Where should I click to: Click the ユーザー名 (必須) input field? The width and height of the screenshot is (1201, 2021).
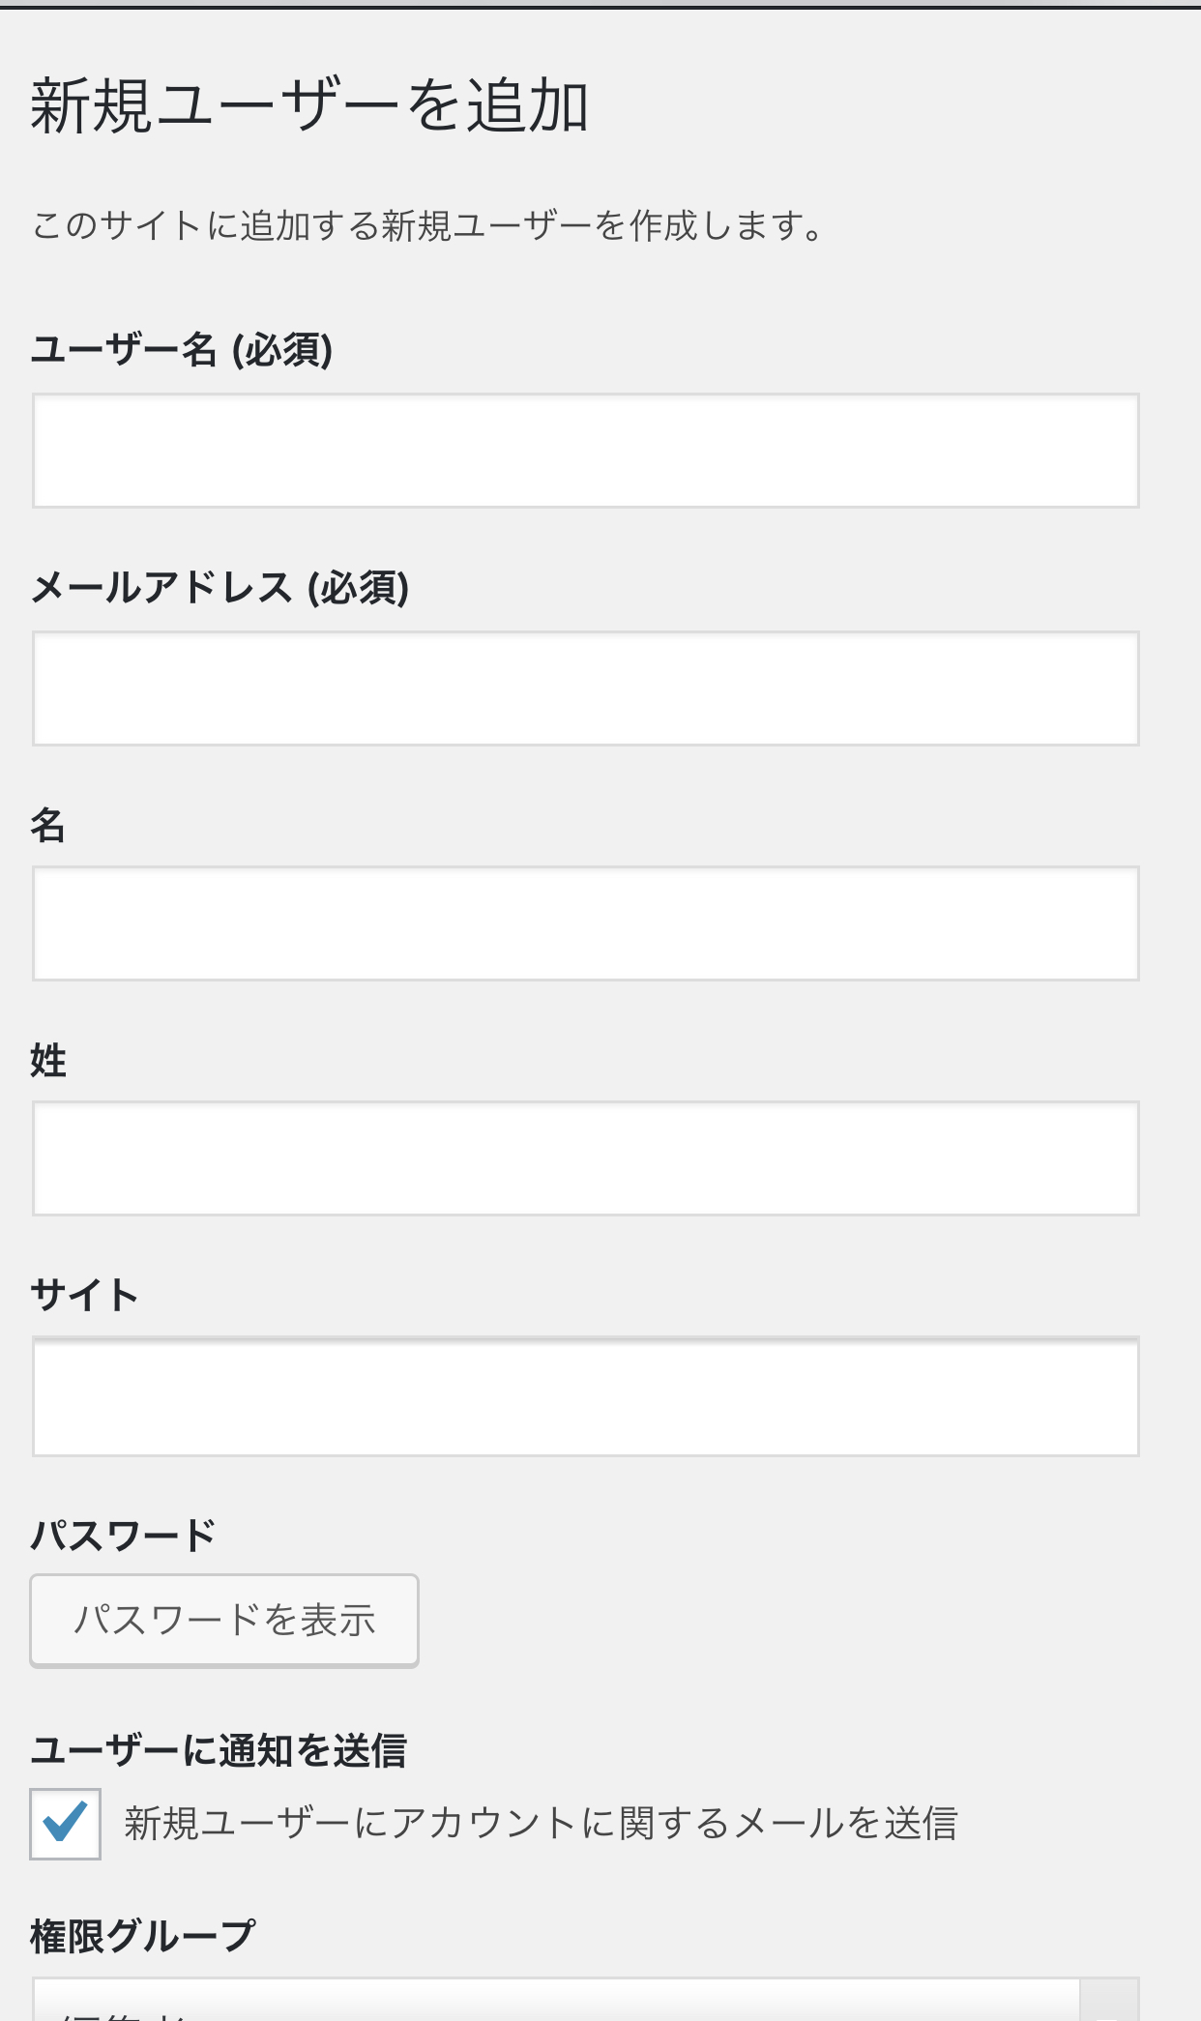click(x=585, y=451)
